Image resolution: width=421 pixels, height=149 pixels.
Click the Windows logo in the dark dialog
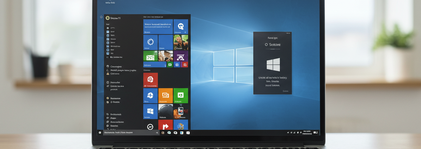(273, 65)
